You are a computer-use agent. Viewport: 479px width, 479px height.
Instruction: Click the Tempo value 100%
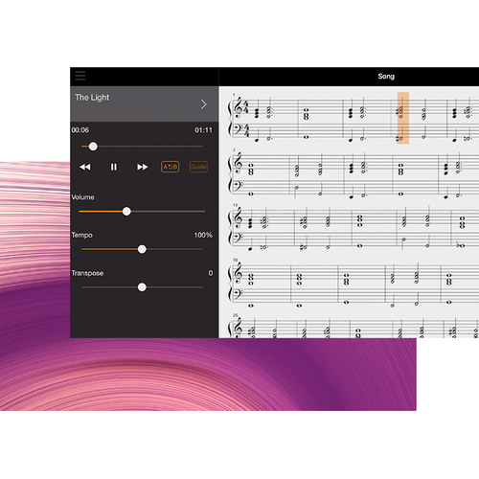tap(203, 235)
